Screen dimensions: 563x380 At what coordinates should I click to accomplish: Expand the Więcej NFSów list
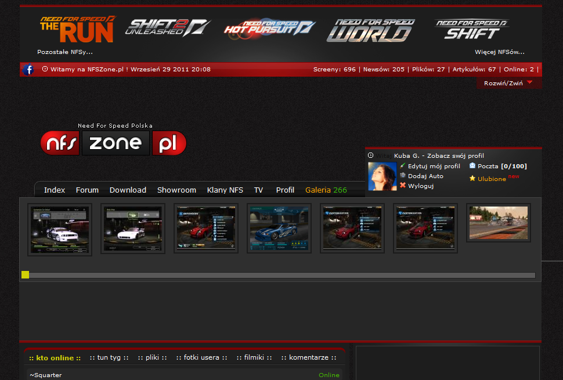499,52
